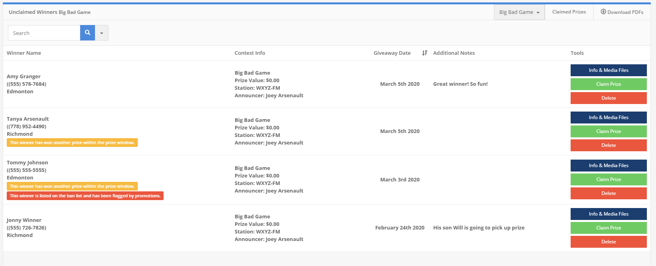The width and height of the screenshot is (656, 266).
Task: Claim prize for Tommy Johnson
Action: click(x=608, y=179)
